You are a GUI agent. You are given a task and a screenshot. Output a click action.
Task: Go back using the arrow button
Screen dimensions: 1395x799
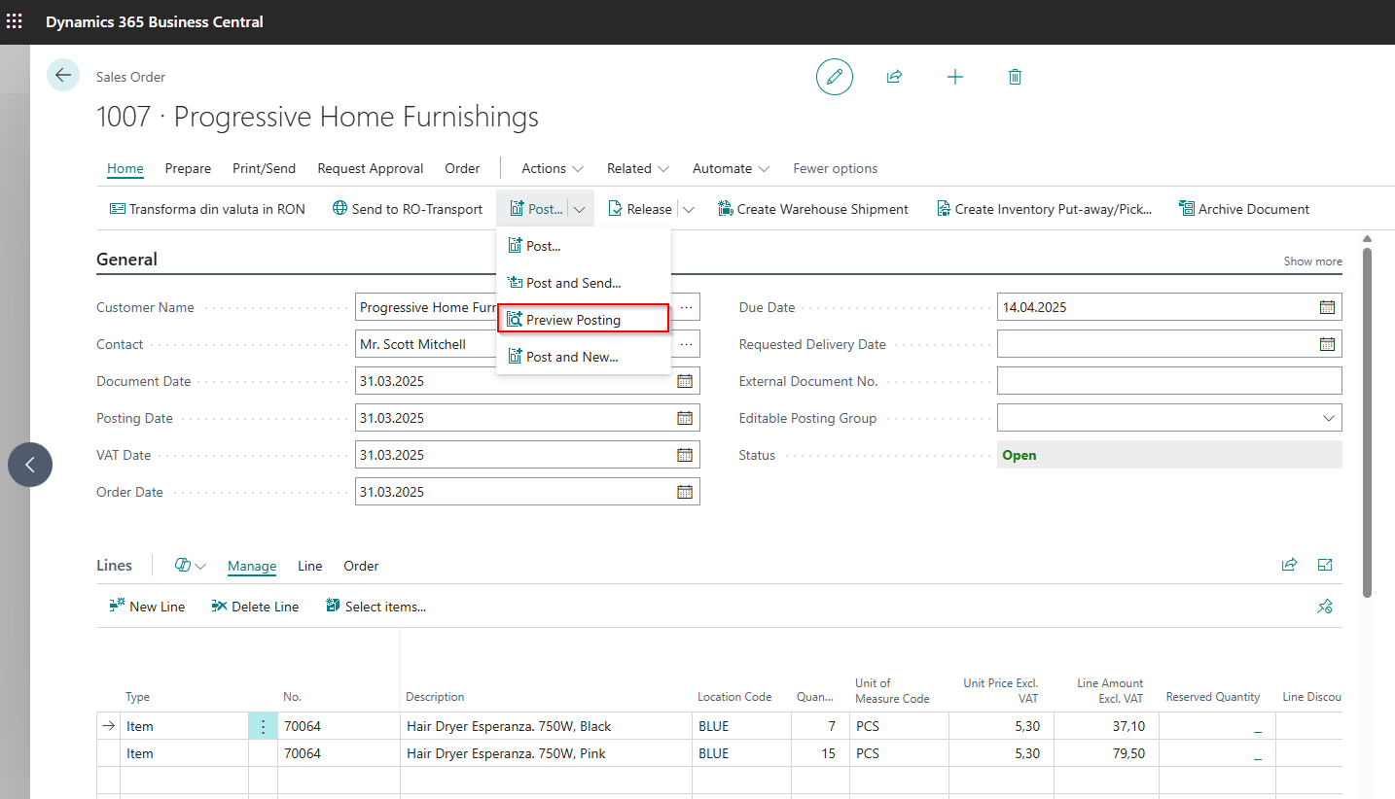[63, 76]
